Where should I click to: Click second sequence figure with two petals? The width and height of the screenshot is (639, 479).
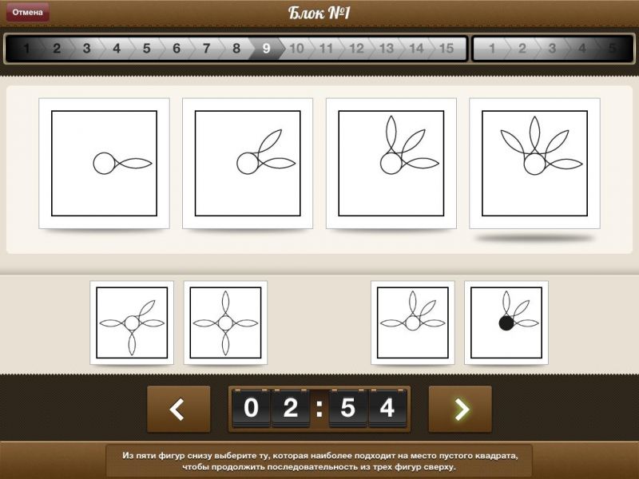click(x=248, y=164)
